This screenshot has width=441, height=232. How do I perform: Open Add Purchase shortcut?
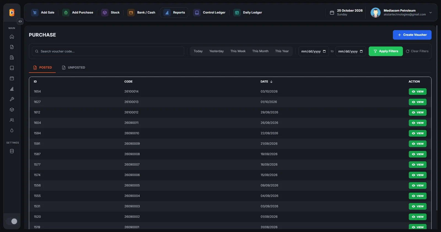78,12
